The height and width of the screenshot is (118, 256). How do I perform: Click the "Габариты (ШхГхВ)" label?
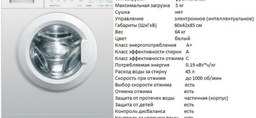click(136, 25)
